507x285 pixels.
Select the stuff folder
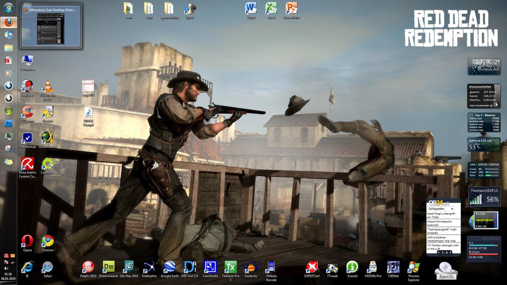click(x=149, y=10)
